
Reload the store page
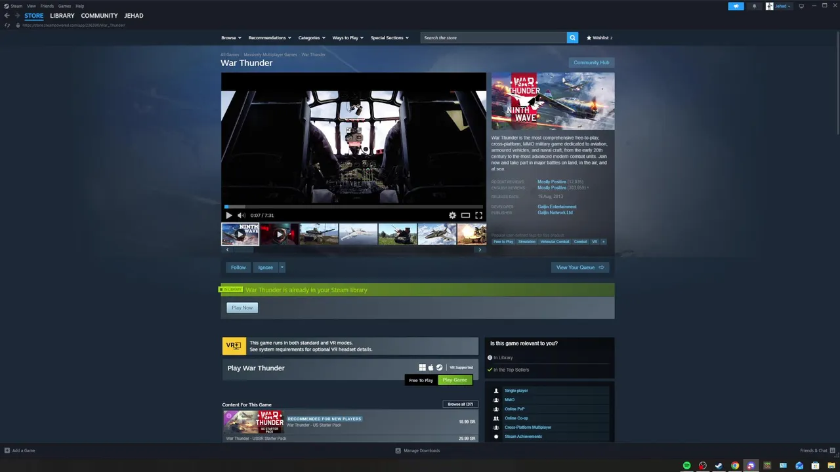pos(7,25)
